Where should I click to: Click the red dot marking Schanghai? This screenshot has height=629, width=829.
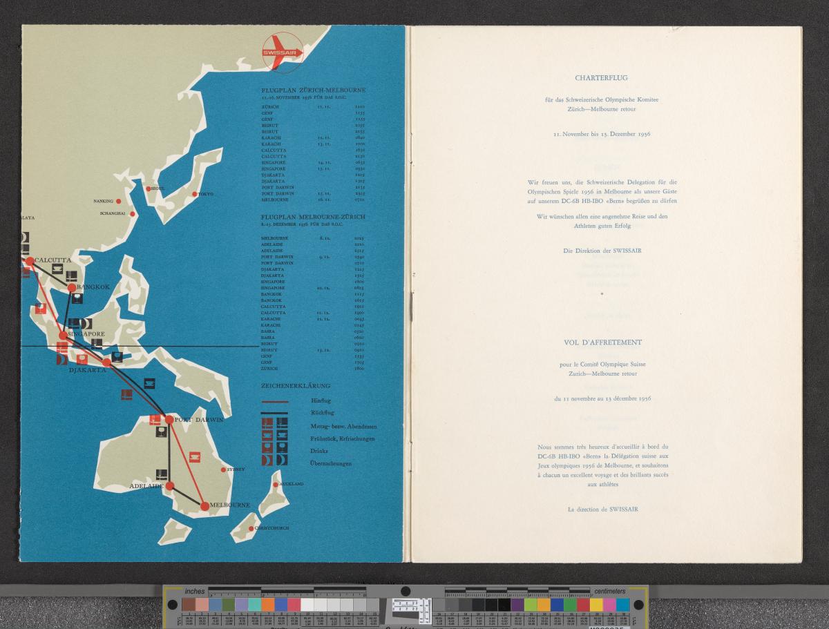coord(131,213)
